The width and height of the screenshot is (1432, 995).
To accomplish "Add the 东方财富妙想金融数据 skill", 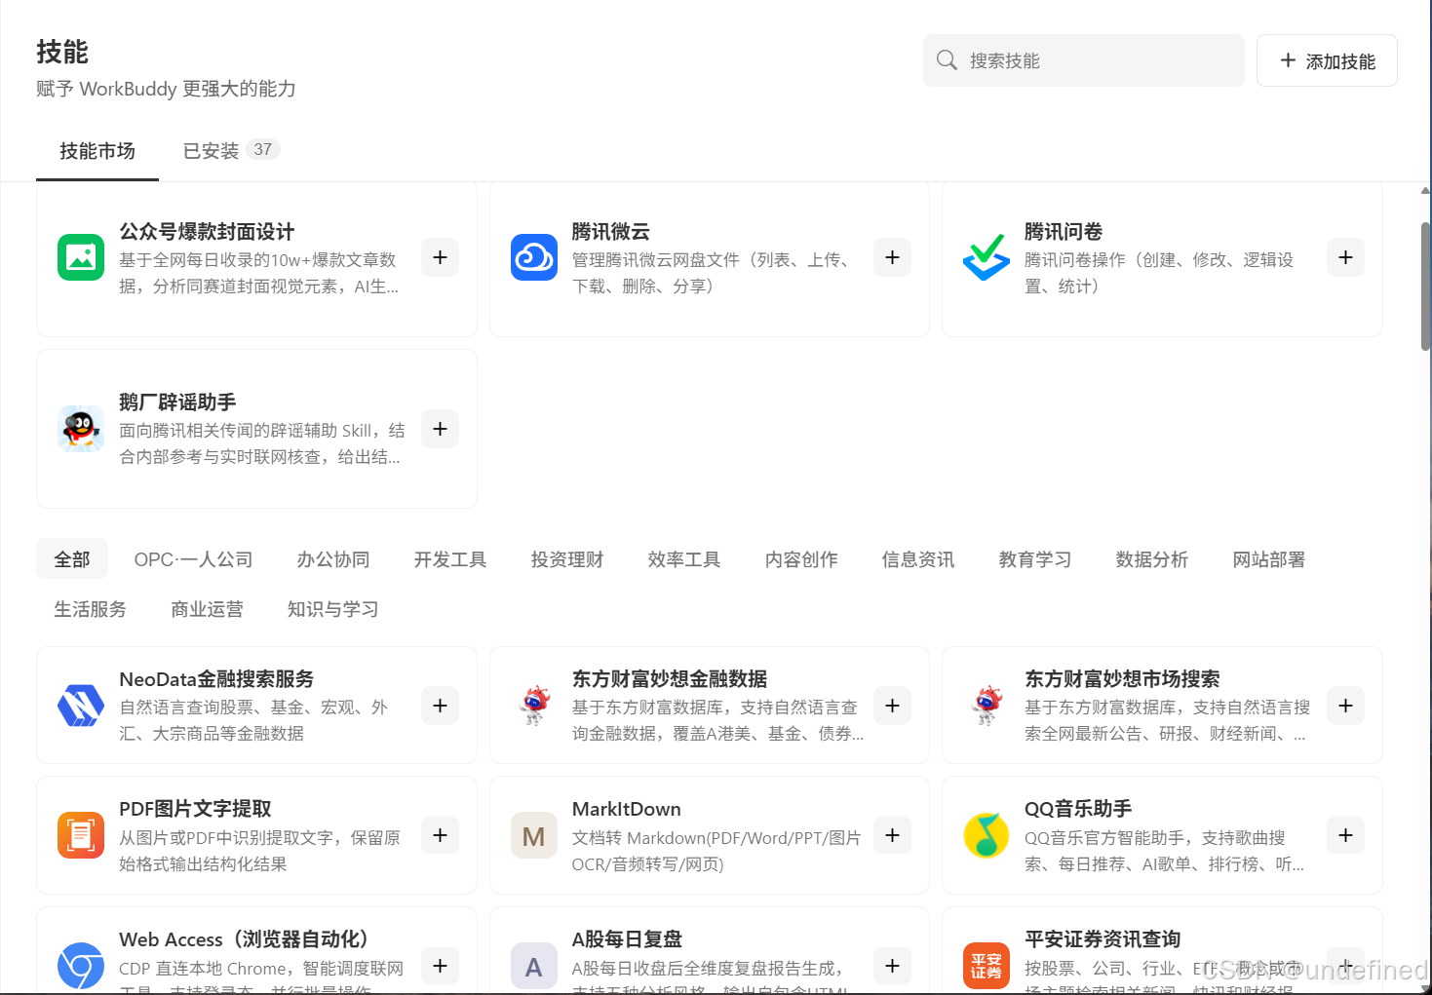I will tap(892, 706).
